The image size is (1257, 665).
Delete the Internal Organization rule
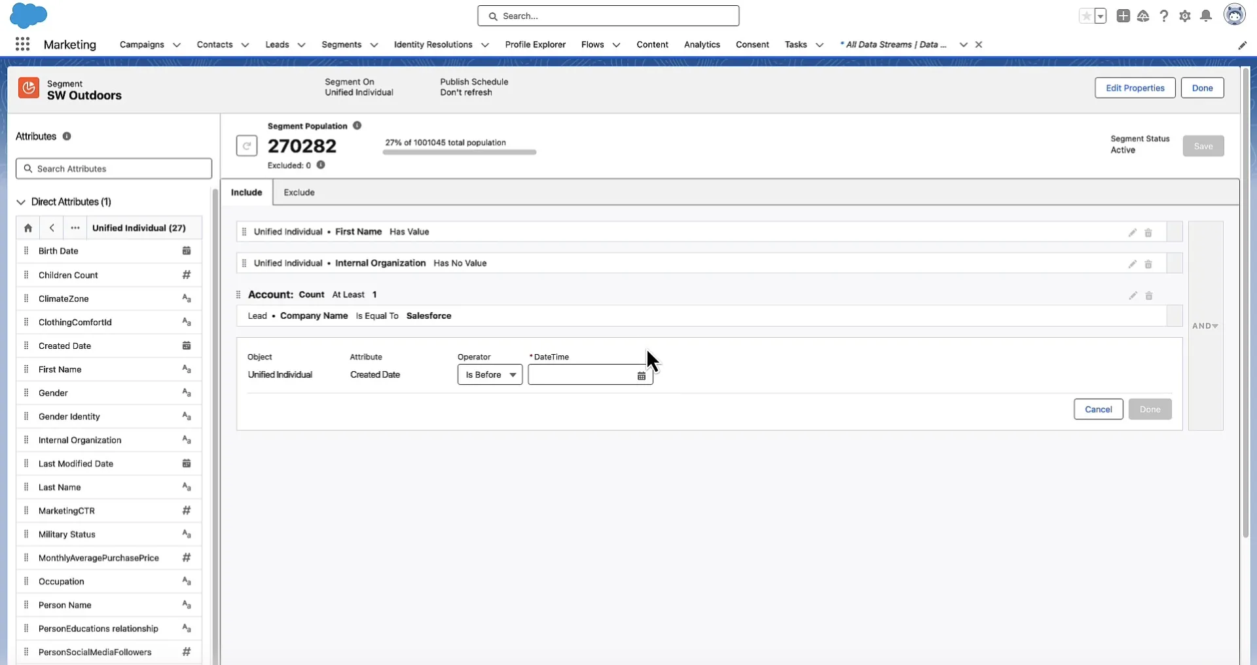pyautogui.click(x=1149, y=264)
